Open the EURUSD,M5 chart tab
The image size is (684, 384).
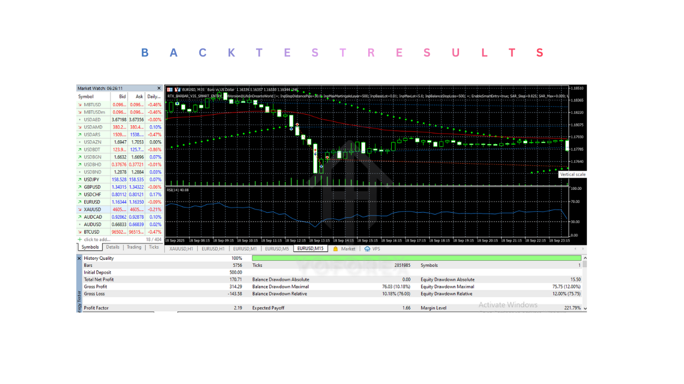(277, 249)
